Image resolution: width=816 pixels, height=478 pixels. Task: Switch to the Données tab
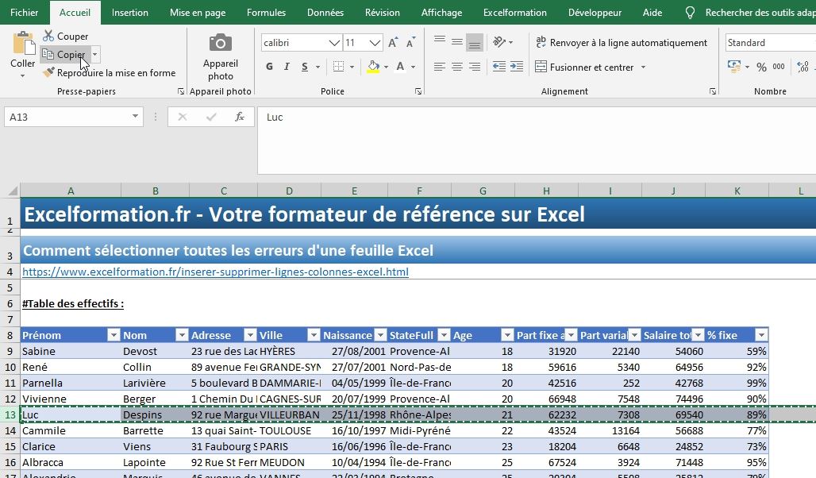coord(325,13)
